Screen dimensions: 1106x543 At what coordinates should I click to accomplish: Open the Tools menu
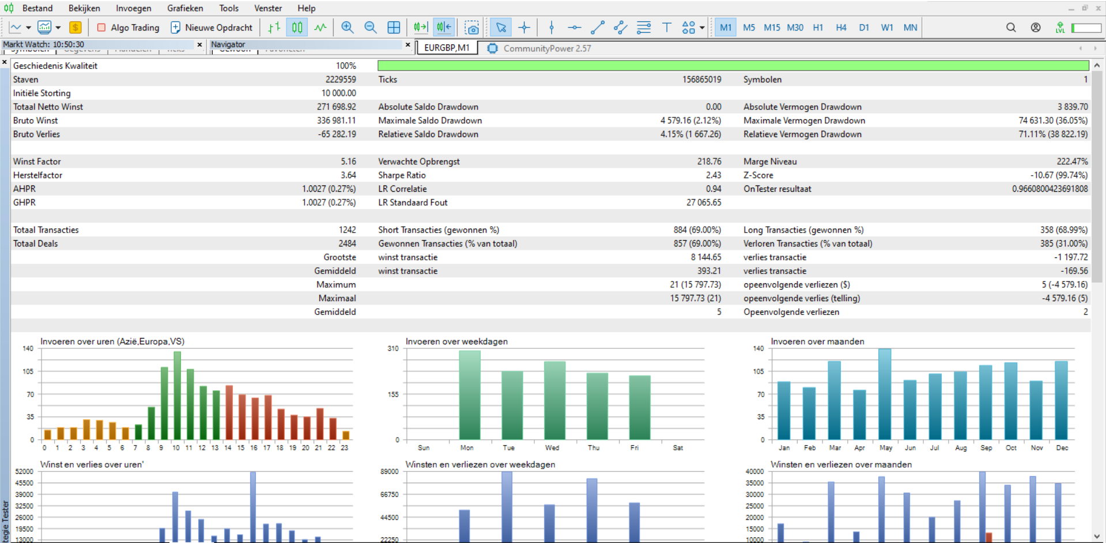229,8
